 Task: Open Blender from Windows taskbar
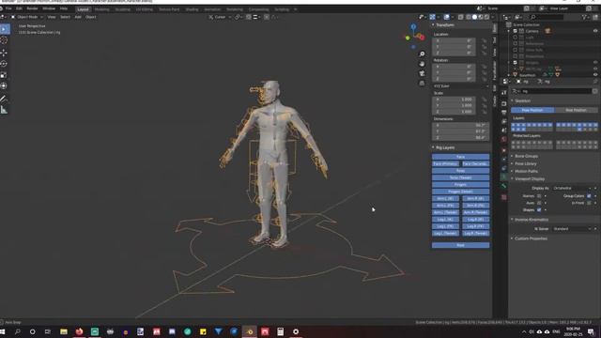pyautogui.click(x=250, y=331)
